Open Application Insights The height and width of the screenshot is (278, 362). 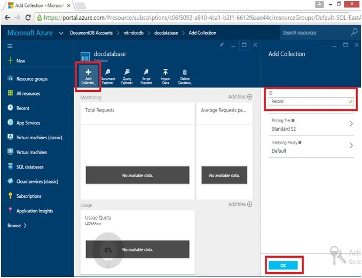[30, 211]
